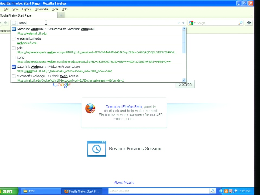
Task: Click the Windows start button
Action: [9, 191]
